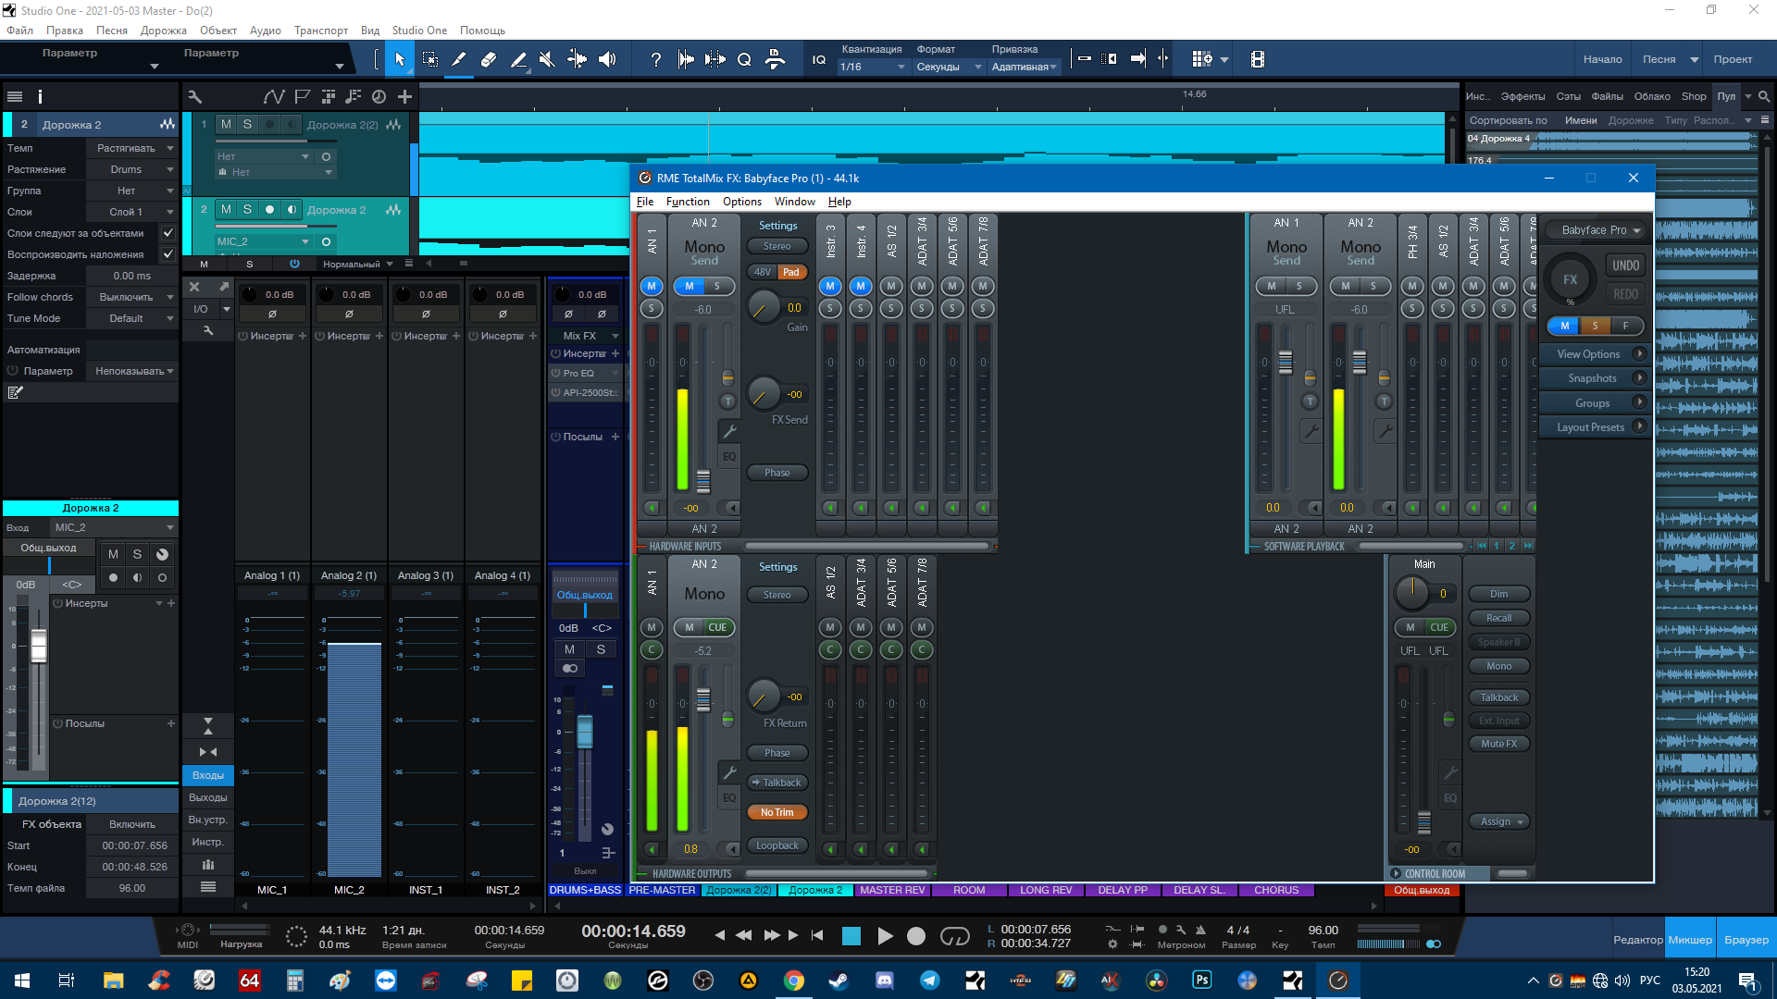Open the FX knob in TotalMix
Screen dimensions: 1777x999
click(x=1570, y=279)
